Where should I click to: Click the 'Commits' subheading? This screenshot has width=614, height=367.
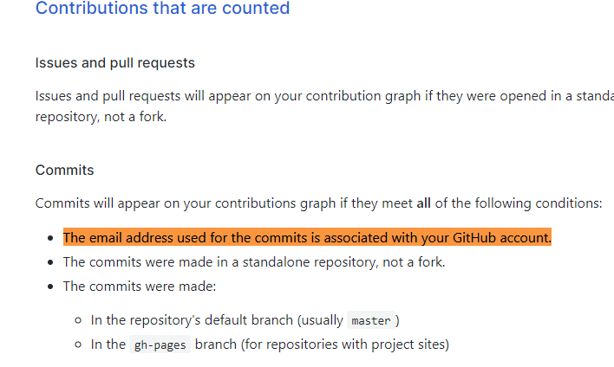64,170
